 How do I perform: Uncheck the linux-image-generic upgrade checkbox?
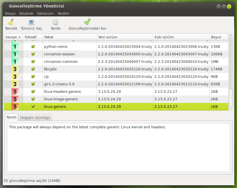click(x=33, y=99)
